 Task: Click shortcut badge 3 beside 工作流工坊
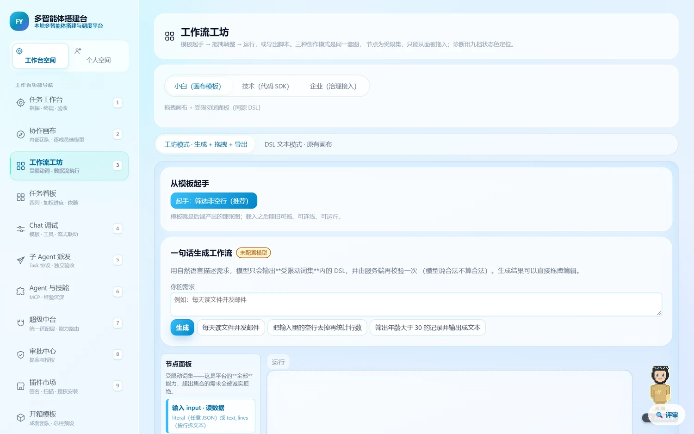(x=118, y=165)
